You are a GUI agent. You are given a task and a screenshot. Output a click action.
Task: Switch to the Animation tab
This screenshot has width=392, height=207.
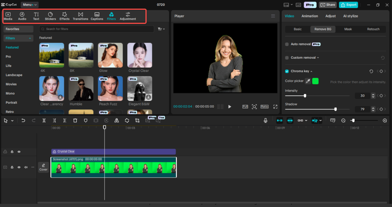(310, 16)
